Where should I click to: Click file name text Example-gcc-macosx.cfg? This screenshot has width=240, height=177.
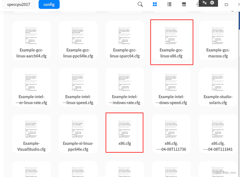[x=218, y=53]
